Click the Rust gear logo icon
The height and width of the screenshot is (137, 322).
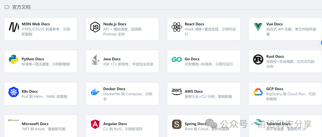(258, 59)
